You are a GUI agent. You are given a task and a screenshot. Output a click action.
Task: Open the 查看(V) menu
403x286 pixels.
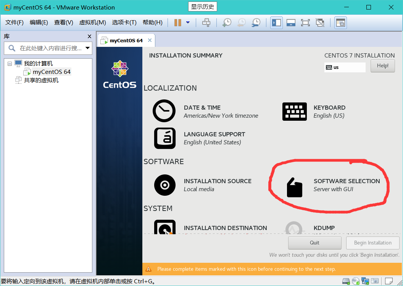tap(63, 22)
